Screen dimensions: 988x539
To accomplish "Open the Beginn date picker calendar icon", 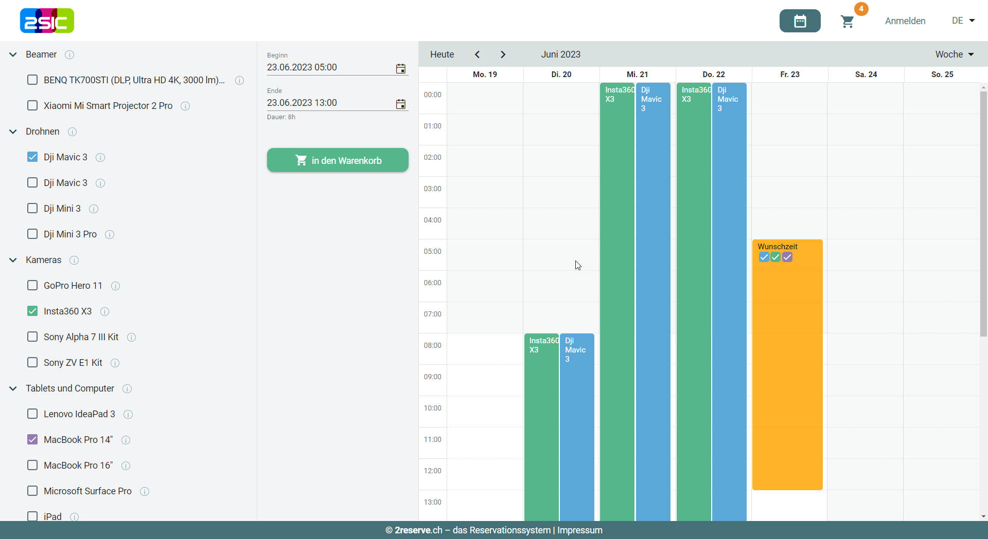I will coord(400,68).
